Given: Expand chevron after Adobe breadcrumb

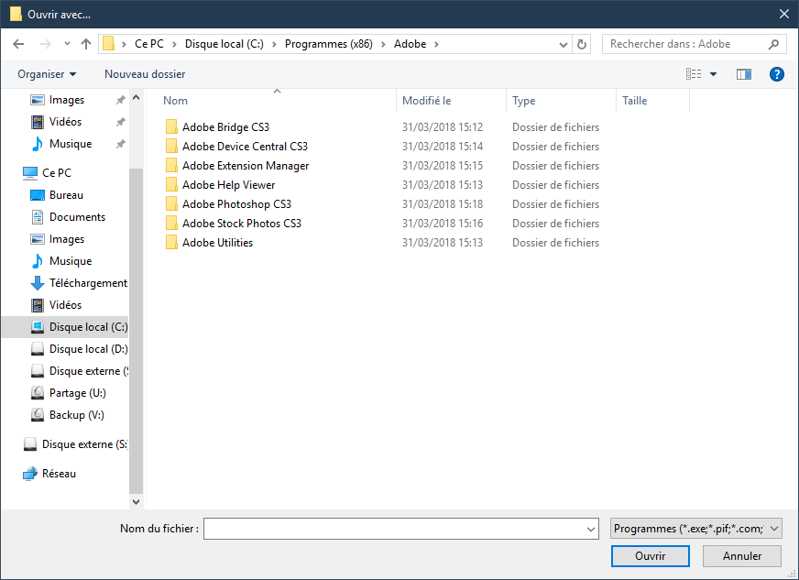Looking at the screenshot, I should click(x=437, y=44).
